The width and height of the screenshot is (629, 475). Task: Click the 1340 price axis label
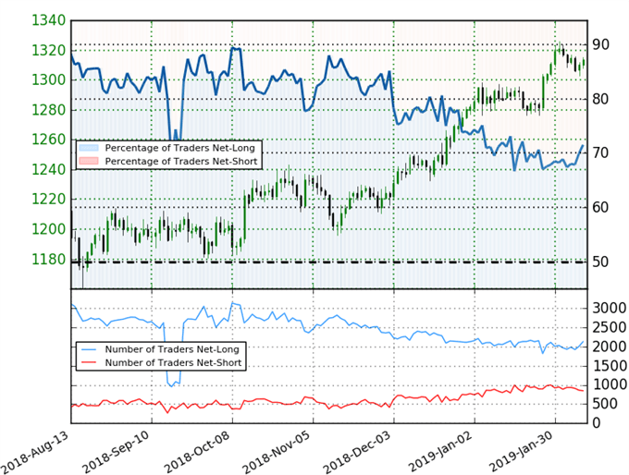(x=48, y=20)
